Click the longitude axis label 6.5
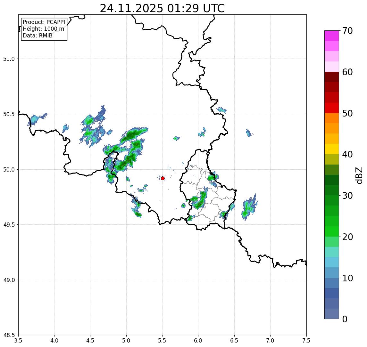The width and height of the screenshot is (367, 347). pyautogui.click(x=235, y=341)
